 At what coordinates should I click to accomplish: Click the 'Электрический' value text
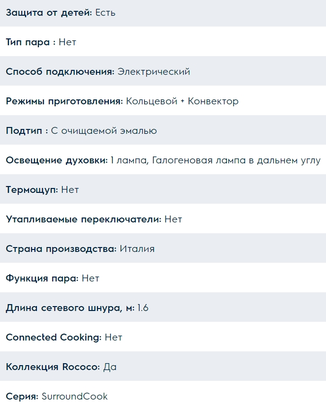pos(154,72)
